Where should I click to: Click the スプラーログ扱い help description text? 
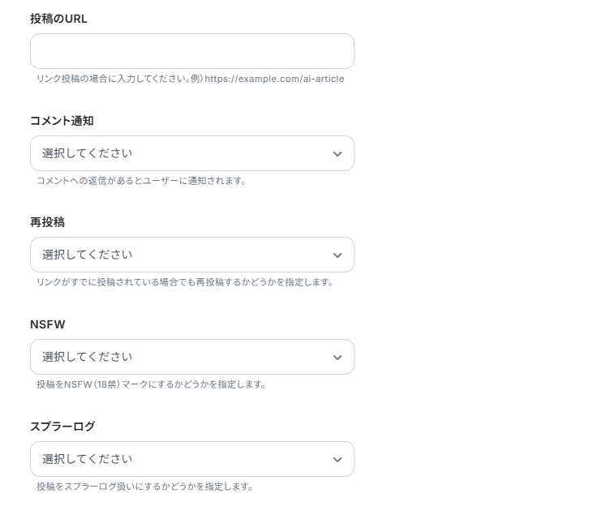[144, 487]
